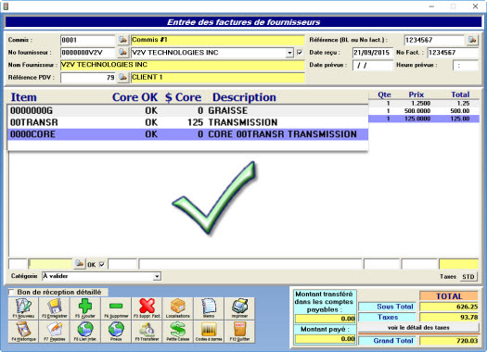Viewport: 487px width, 352px height.
Task: Click the Commis number field 0001
Action: 88,40
